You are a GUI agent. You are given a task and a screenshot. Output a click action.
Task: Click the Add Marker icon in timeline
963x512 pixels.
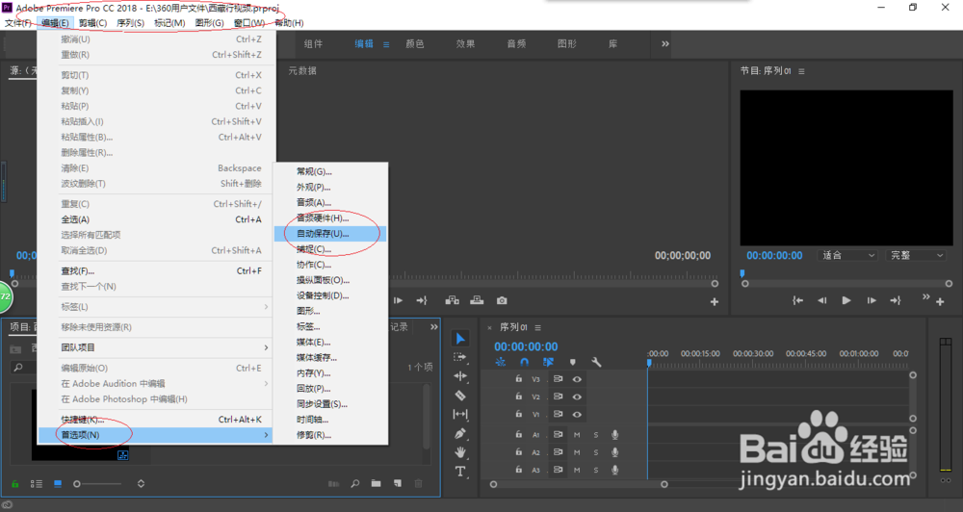[572, 362]
